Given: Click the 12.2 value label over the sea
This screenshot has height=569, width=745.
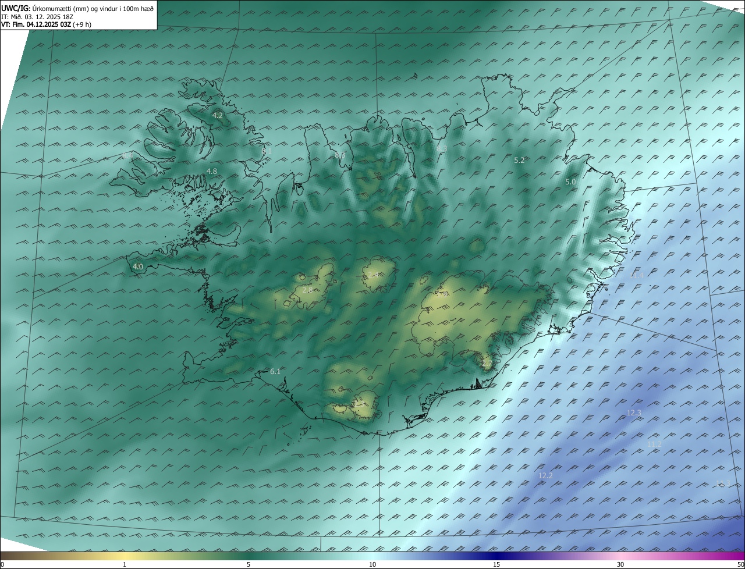Looking at the screenshot, I should click(545, 475).
